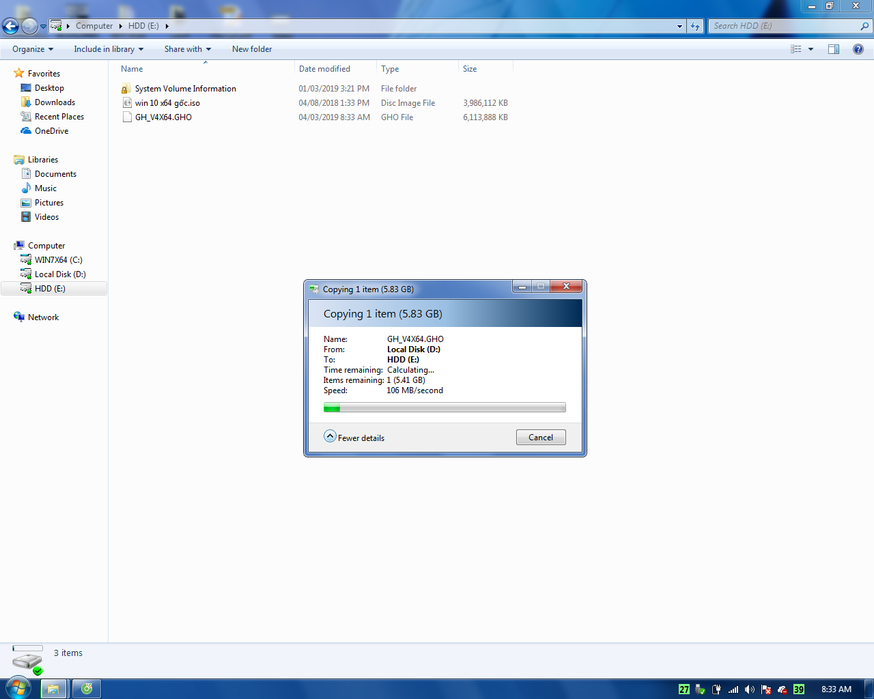This screenshot has width=874, height=699.
Task: Collapse copy dialog with Fewer details
Action: coord(354,438)
